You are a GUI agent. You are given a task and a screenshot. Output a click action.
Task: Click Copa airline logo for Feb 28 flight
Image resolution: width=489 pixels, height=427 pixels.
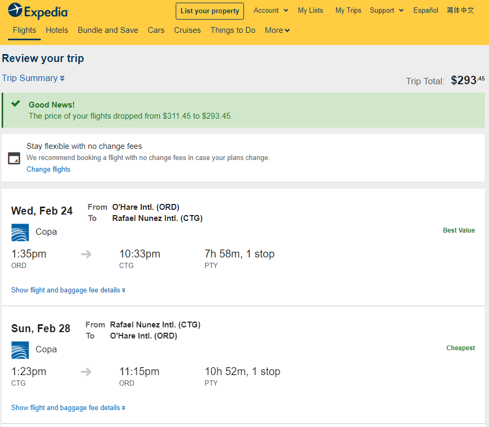pos(20,350)
